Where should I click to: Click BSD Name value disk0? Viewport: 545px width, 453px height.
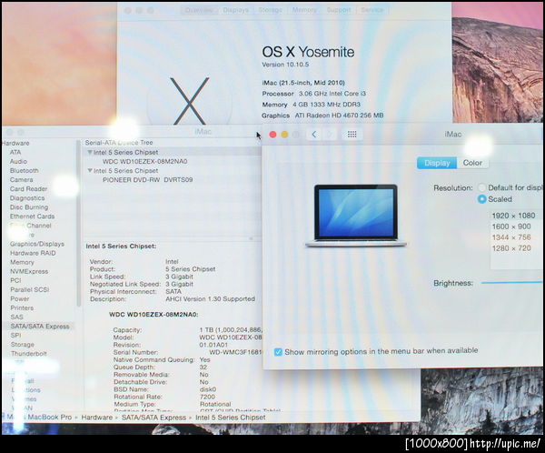(208, 389)
